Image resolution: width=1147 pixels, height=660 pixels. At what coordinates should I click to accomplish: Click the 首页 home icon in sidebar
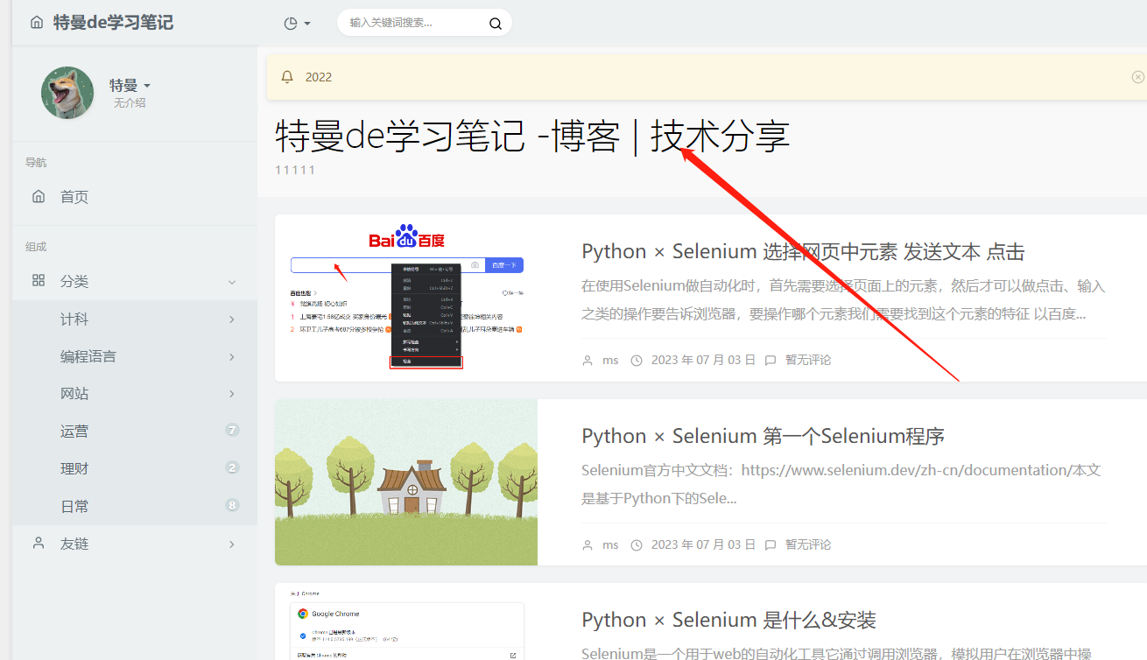pyautogui.click(x=39, y=197)
